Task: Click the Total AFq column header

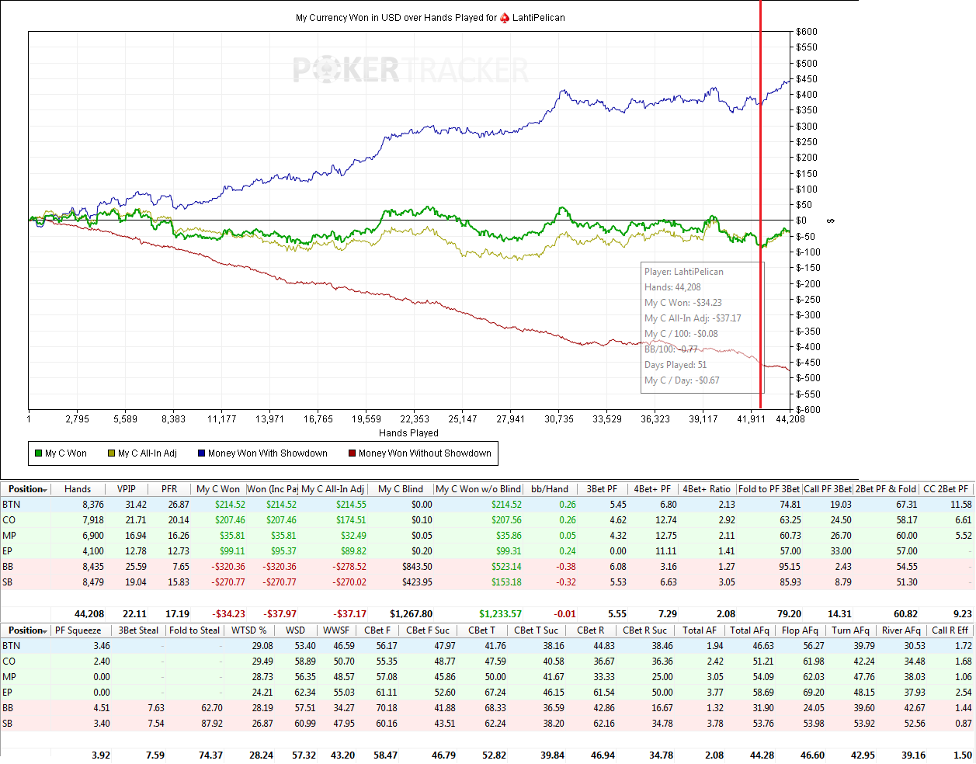Action: click(x=749, y=630)
